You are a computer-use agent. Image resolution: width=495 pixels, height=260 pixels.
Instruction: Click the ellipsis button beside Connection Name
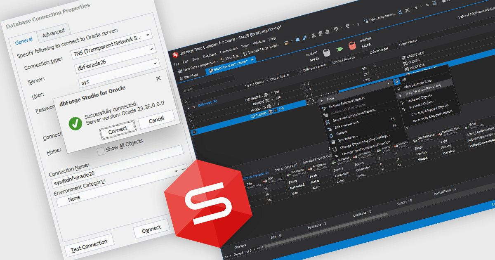184,169
